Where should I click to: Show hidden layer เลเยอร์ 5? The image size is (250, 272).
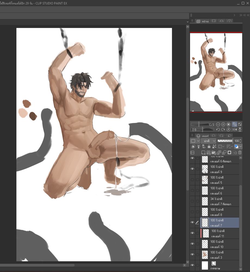(x=192, y=180)
